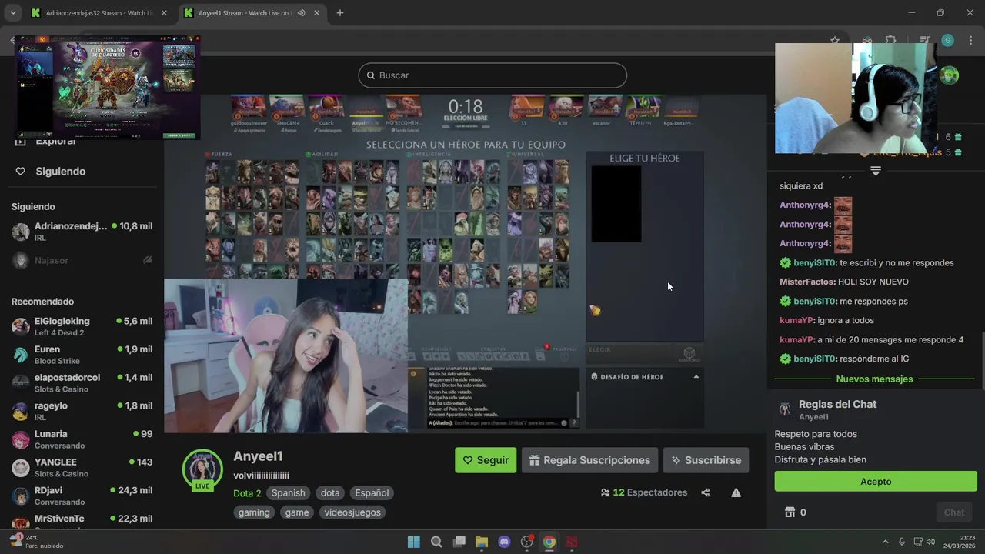Screen dimensions: 985x554
Task: Open File Explorer from taskbar
Action: [482, 542]
